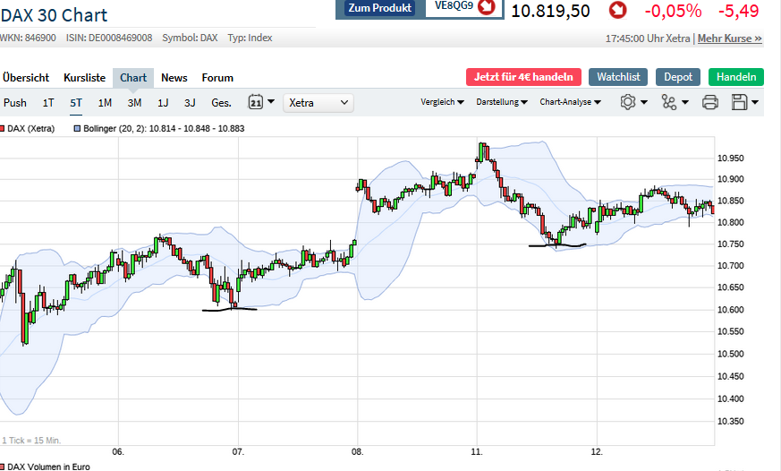Open the Xetra exchange dropdown
This screenshot has height=471, width=781.
click(x=318, y=103)
